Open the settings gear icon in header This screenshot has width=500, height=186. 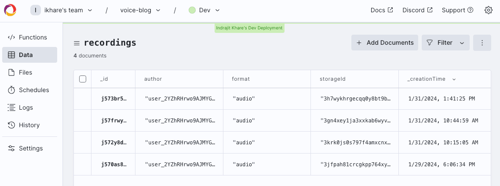pyautogui.click(x=488, y=10)
